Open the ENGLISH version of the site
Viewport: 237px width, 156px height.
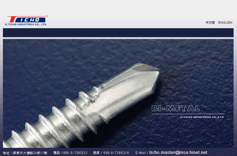[225, 23]
